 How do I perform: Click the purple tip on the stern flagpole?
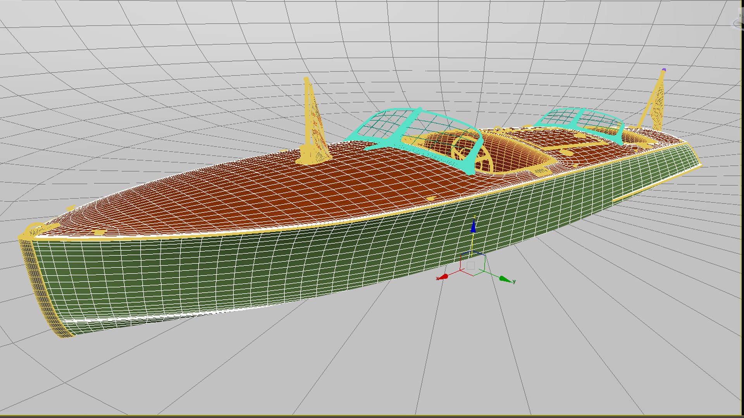(664, 70)
